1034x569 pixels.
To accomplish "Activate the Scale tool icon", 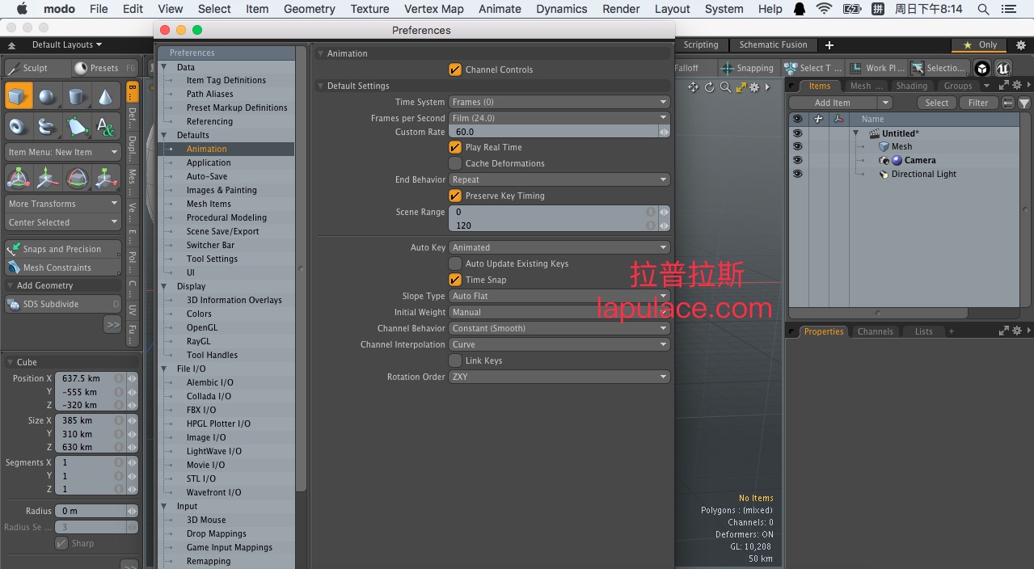I will 106,178.
